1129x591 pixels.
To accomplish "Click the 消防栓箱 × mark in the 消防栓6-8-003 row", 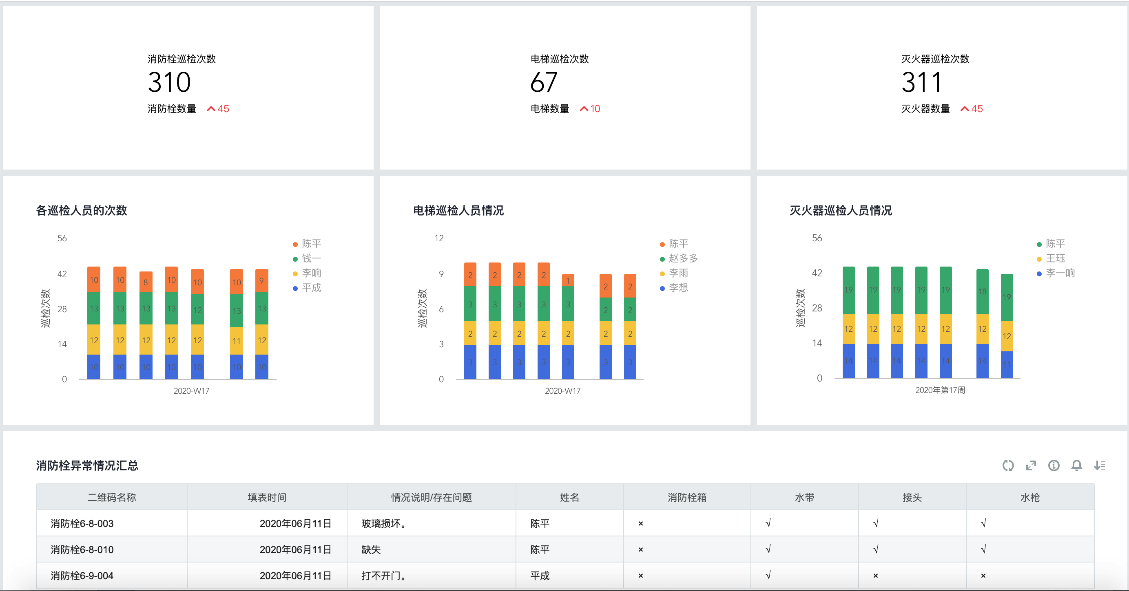I will (x=641, y=523).
